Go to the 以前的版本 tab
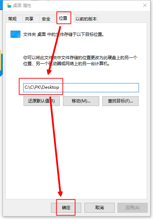 pyautogui.click(x=86, y=19)
